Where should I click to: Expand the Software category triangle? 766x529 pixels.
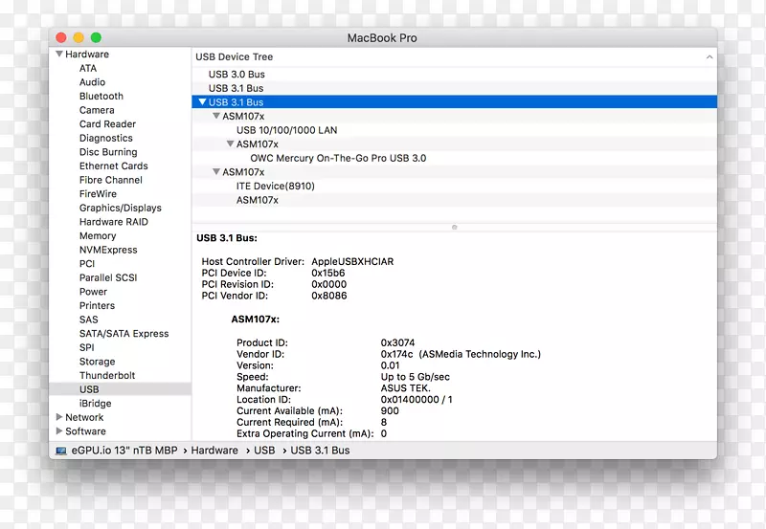(59, 431)
